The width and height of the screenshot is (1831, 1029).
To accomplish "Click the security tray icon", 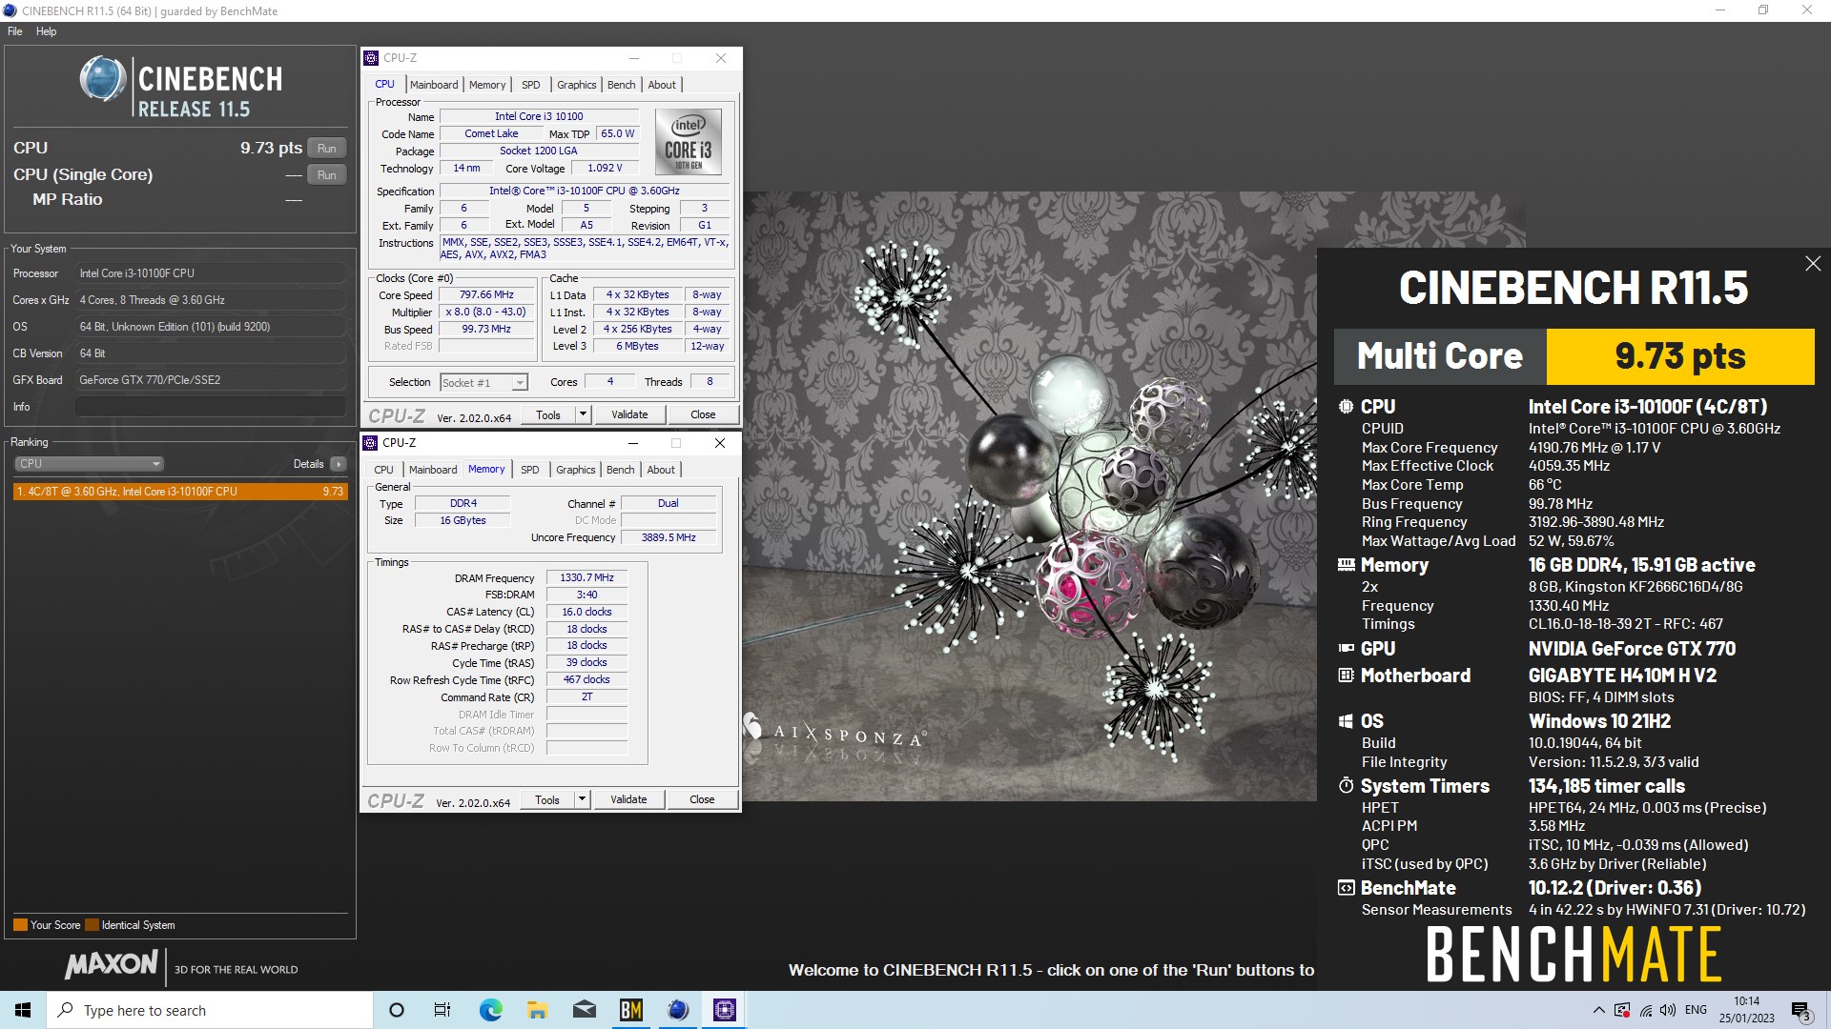I will coord(1622,1010).
